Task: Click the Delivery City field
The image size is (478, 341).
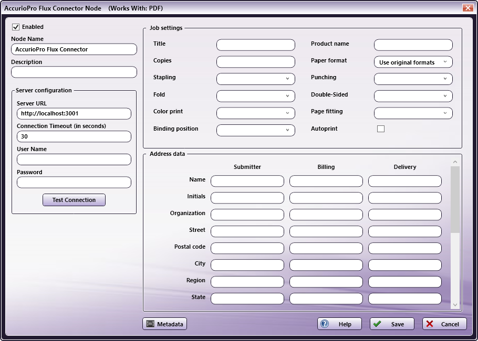Action: pyautogui.click(x=405, y=265)
